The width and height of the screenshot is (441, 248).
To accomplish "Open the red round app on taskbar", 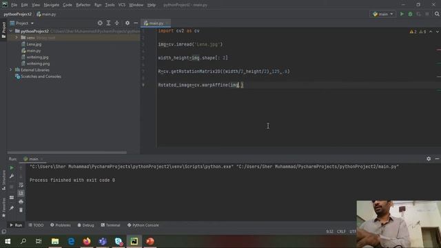I will tap(150, 241).
